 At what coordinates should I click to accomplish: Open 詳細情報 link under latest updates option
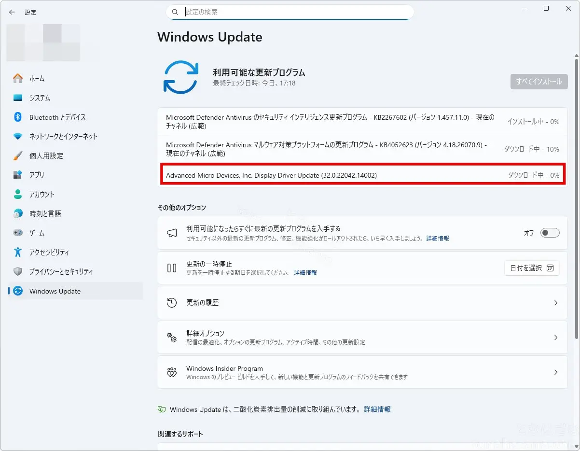438,239
